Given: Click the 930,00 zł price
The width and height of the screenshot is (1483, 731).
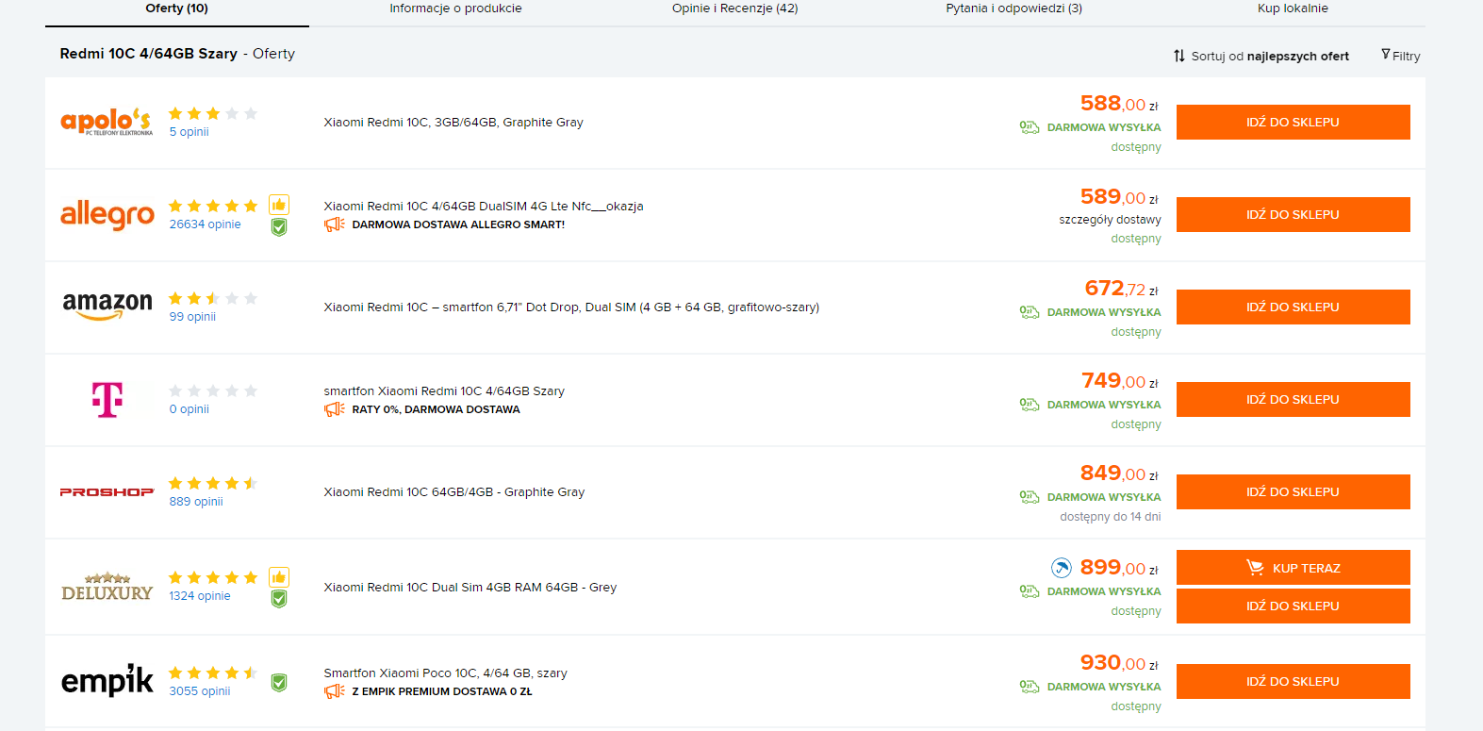Looking at the screenshot, I should (x=1119, y=663).
